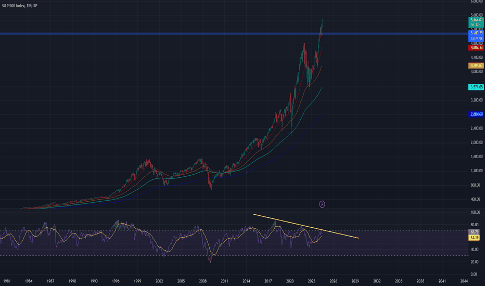Click the blue 5,100.75 price label
This screenshot has width=485, height=286.
click(476, 33)
